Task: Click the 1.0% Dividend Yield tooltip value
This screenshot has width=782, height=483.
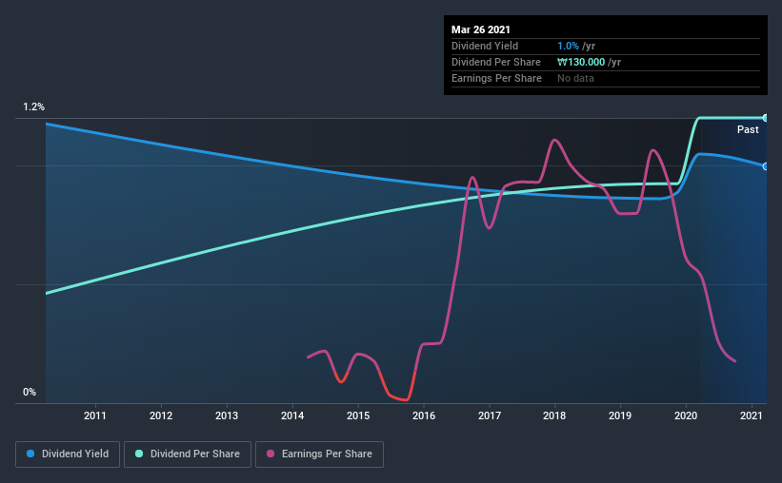Action: 568,46
